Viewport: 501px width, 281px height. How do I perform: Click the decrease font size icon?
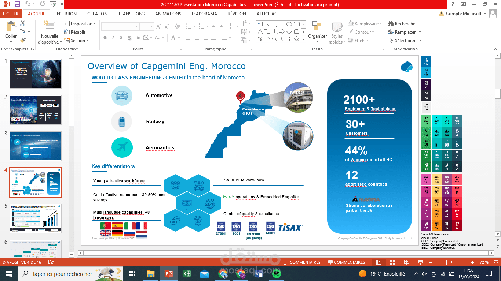pyautogui.click(x=166, y=26)
